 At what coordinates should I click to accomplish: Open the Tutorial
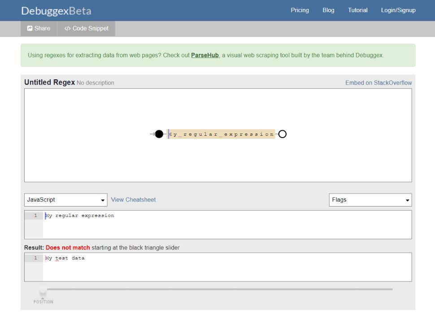(357, 10)
